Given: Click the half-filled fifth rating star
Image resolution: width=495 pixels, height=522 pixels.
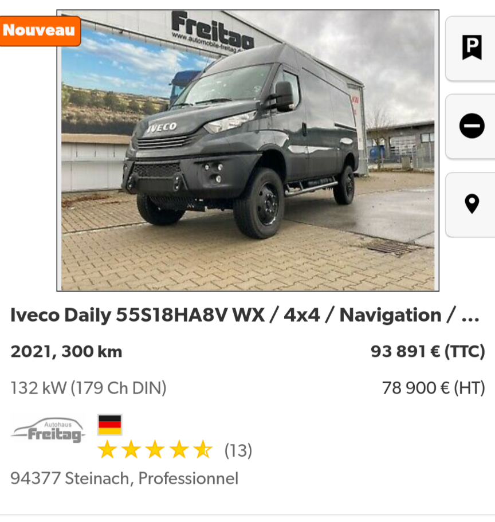Looking at the screenshot, I should 203,449.
